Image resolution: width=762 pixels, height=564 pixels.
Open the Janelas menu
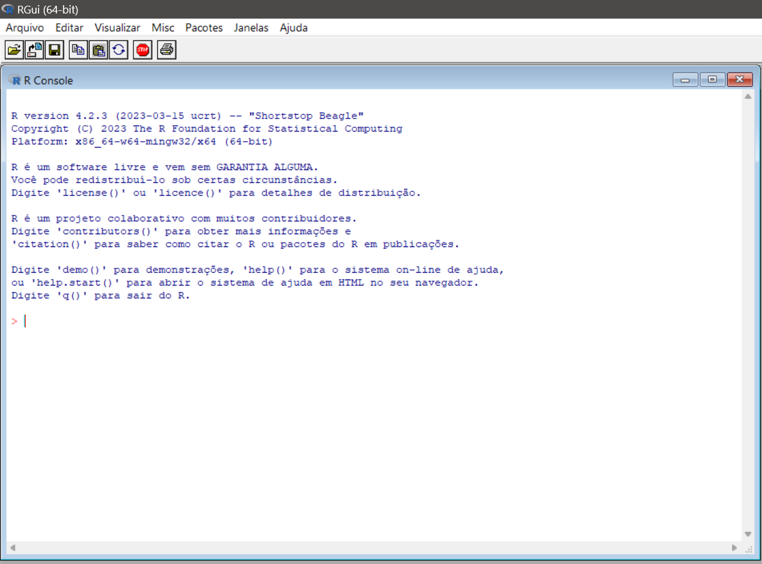pos(251,28)
